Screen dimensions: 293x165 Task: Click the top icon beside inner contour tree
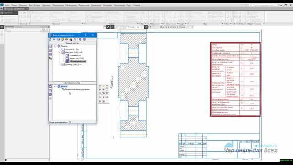pos(50,87)
